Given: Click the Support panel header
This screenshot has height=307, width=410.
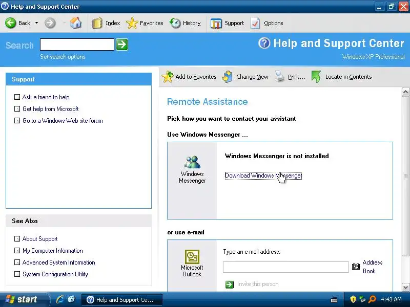Looking at the screenshot, I should click(x=79, y=79).
